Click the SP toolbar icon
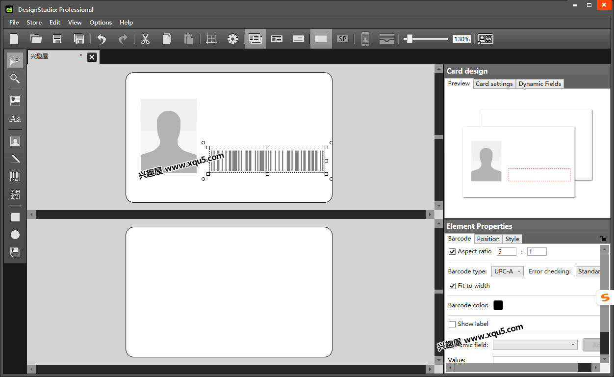The width and height of the screenshot is (614, 377). (343, 39)
